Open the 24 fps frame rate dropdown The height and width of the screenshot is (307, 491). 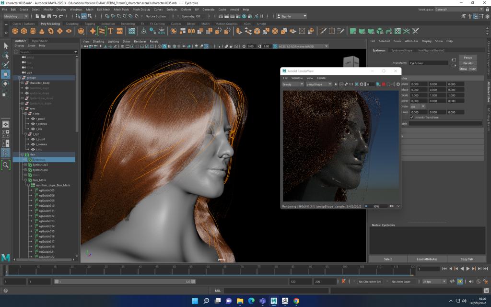(x=434, y=282)
